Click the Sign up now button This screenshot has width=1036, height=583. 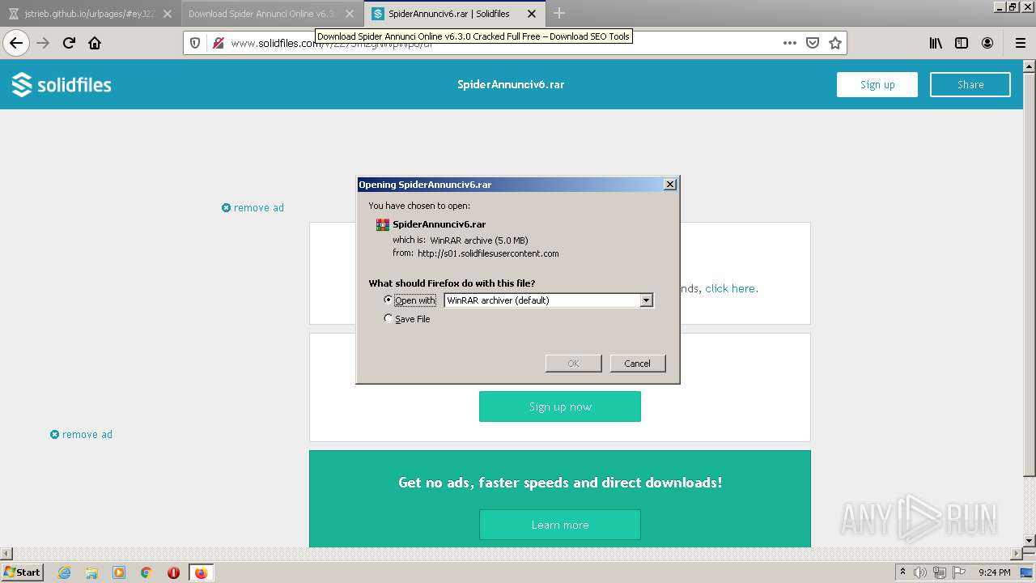click(x=560, y=406)
